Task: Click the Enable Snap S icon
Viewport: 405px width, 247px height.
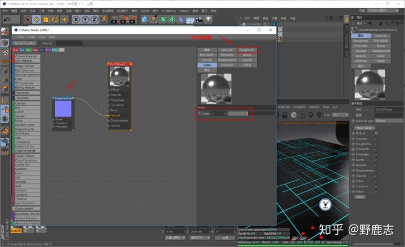Action: 5,119
